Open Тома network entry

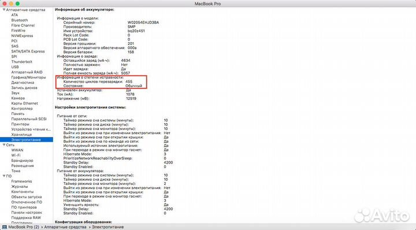tap(16, 171)
